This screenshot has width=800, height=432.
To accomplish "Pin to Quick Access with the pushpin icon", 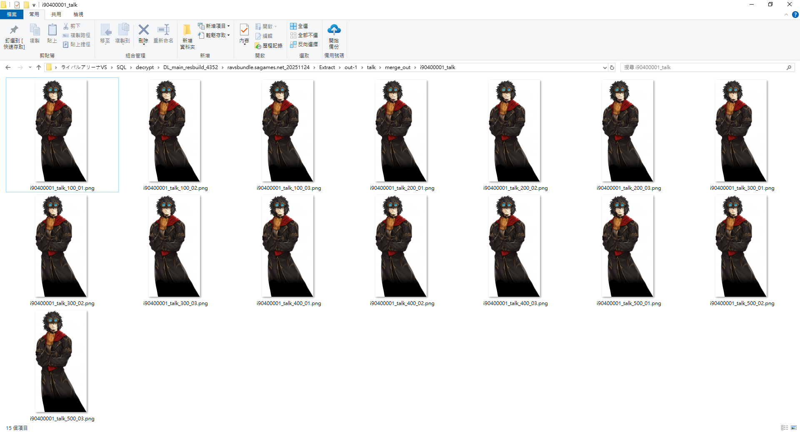I will pyautogui.click(x=14, y=30).
